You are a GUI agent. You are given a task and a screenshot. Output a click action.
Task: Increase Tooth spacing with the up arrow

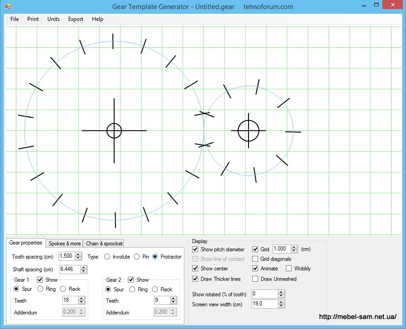(78, 254)
